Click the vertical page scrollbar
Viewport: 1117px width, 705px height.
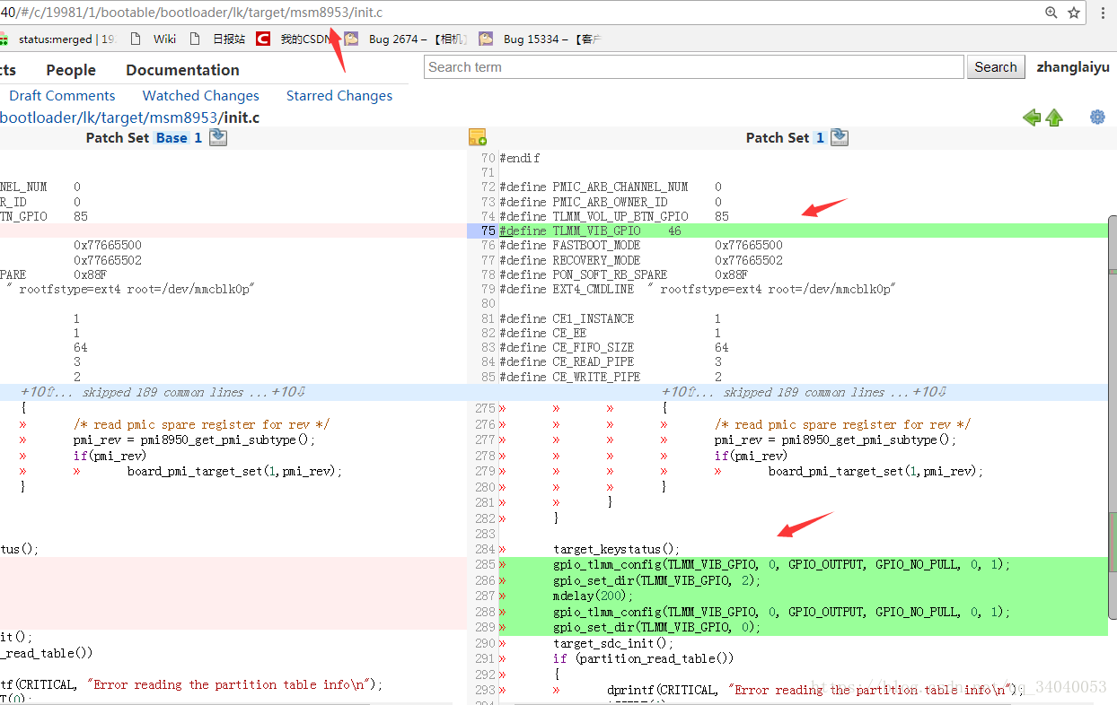pos(1113,417)
